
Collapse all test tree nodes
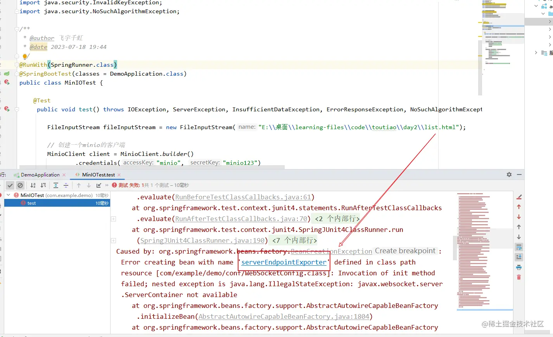click(x=66, y=185)
